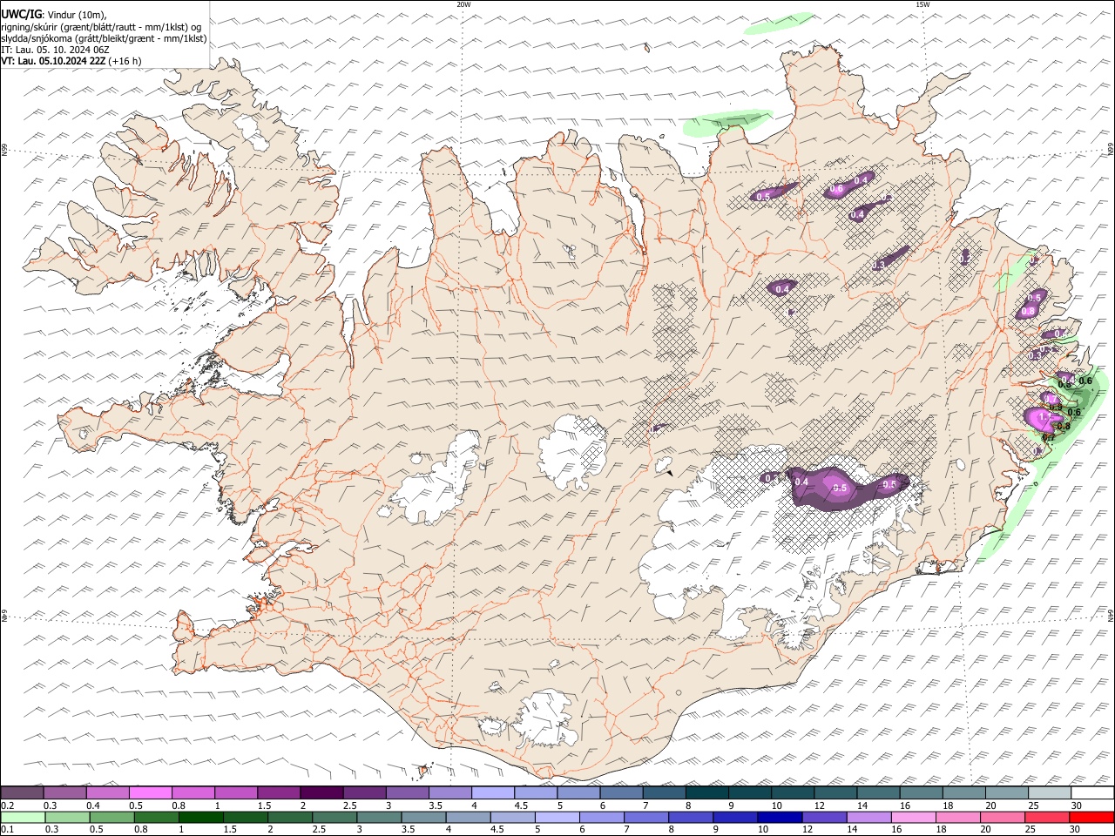
Task: Click the upper legend swatch starting at 2.5
Action: (364, 793)
